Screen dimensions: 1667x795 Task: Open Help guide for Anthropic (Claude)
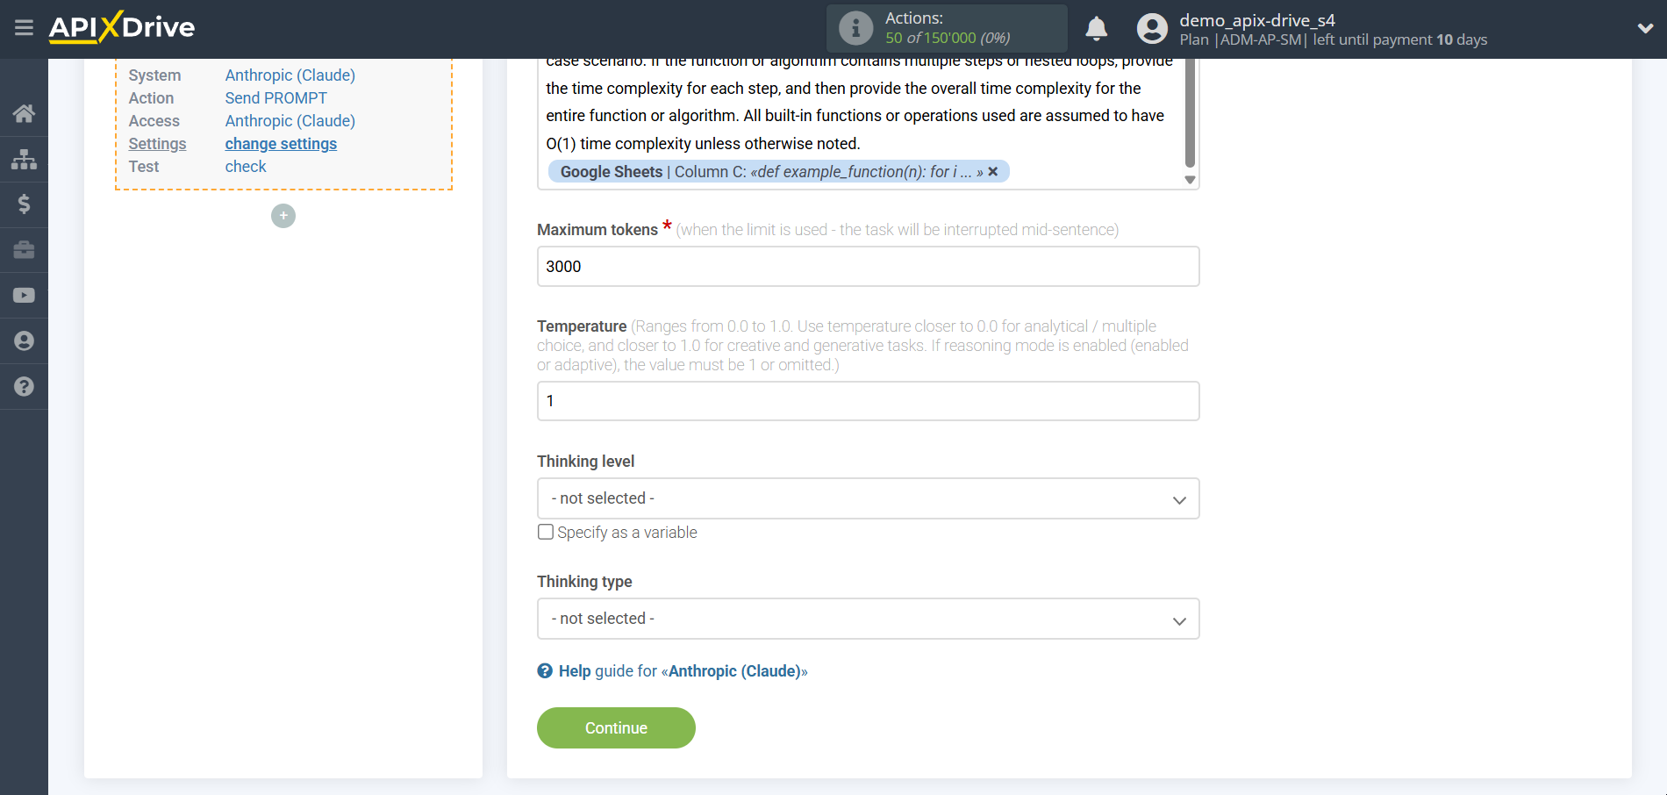tap(683, 671)
